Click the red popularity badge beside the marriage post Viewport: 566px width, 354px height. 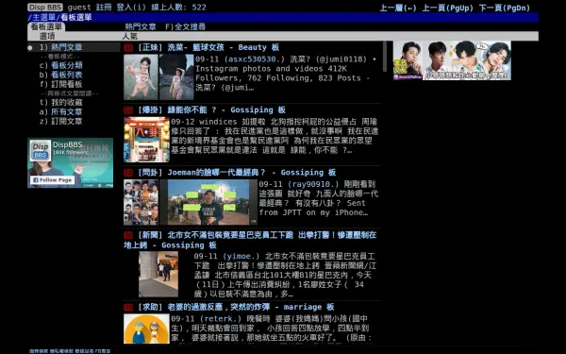tap(128, 308)
